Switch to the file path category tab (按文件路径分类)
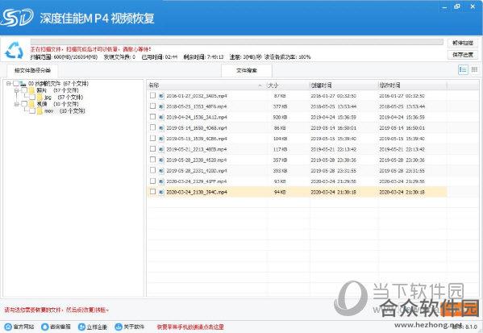This screenshot has width=483, height=333. (32, 70)
